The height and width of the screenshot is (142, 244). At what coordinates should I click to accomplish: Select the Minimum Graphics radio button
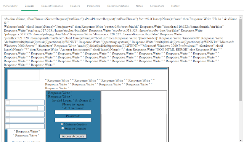coord(62,124)
